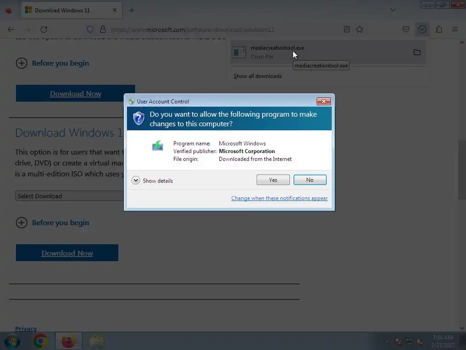Close the Download Windows 11 tab
The height and width of the screenshot is (350, 466).
(x=114, y=10)
